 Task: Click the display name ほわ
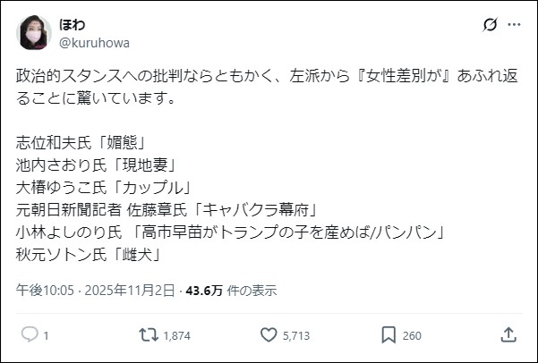tap(73, 24)
